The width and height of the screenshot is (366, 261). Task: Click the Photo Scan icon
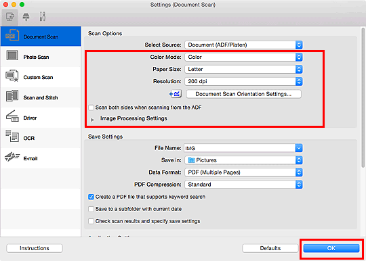(x=12, y=55)
